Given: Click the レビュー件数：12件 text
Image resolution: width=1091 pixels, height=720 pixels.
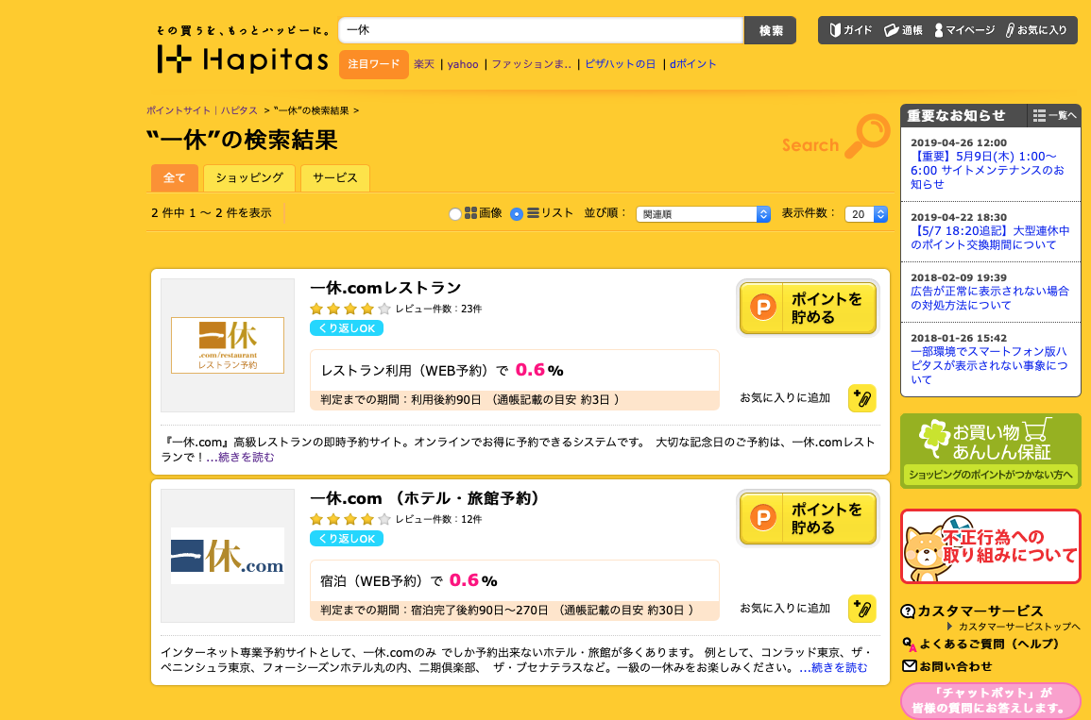Looking at the screenshot, I should 438,520.
